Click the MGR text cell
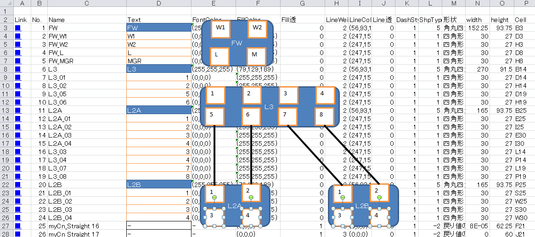The image size is (535, 237). [x=158, y=61]
